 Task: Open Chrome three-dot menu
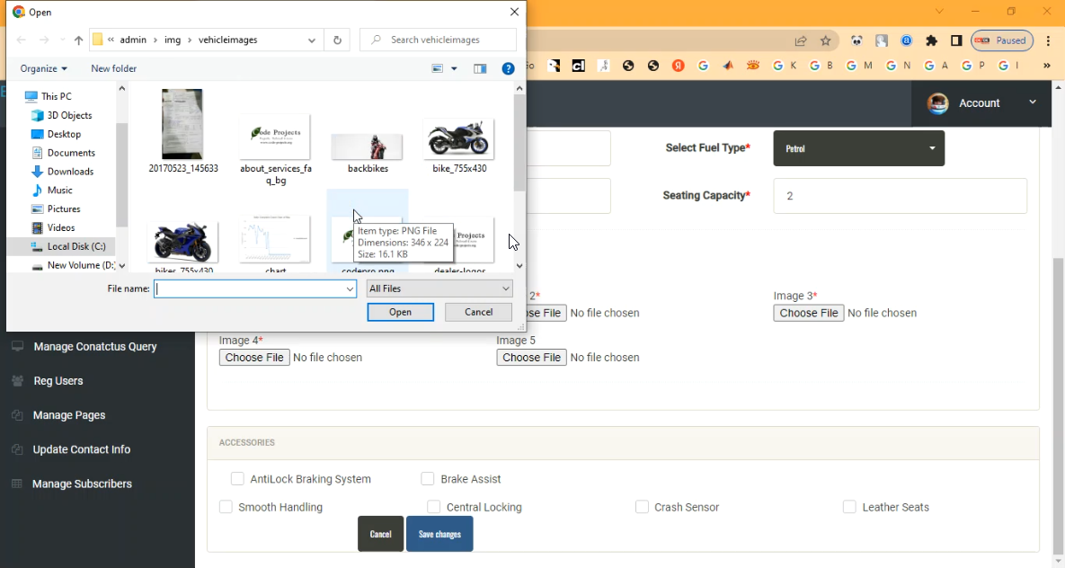coord(1048,40)
